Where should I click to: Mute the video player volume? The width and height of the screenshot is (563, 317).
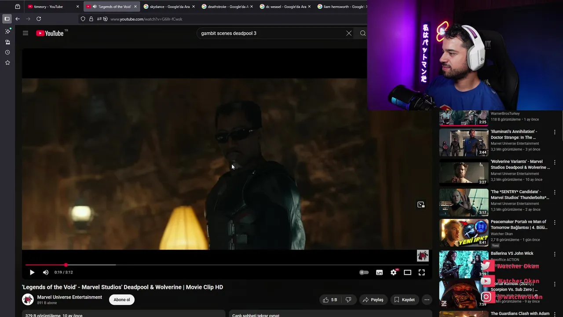pyautogui.click(x=46, y=272)
